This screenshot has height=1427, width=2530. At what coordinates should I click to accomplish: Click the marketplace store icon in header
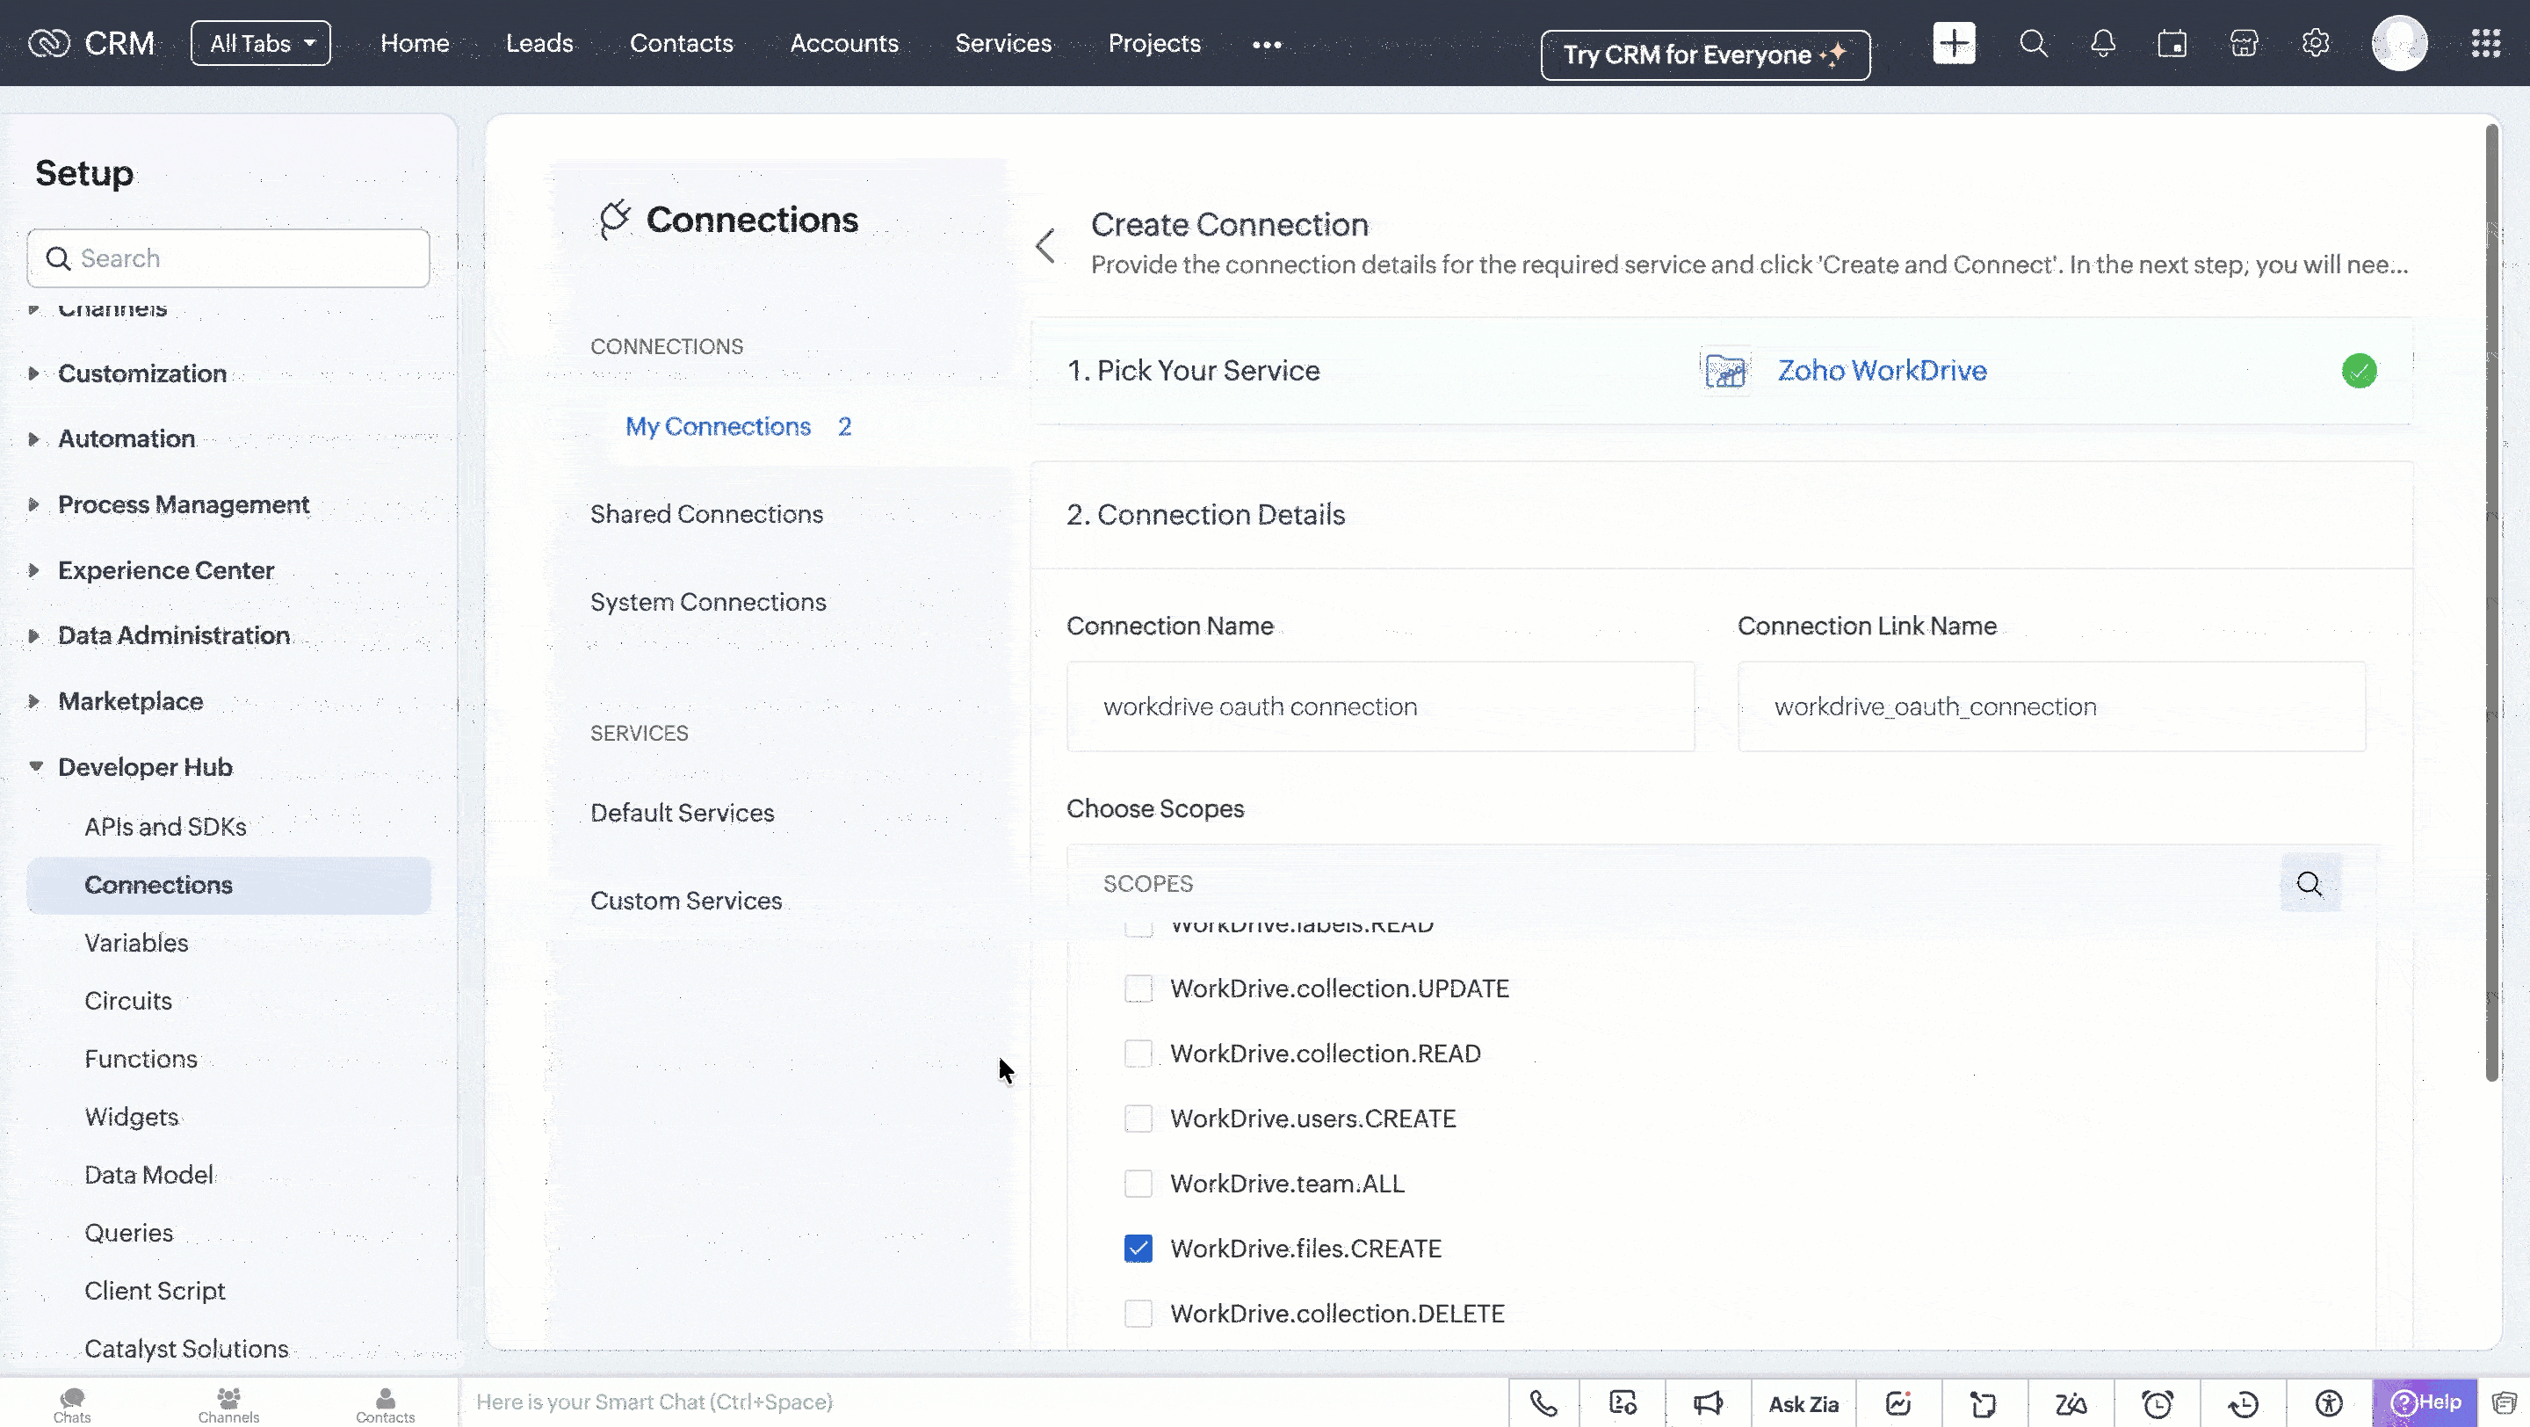pos(2244,43)
